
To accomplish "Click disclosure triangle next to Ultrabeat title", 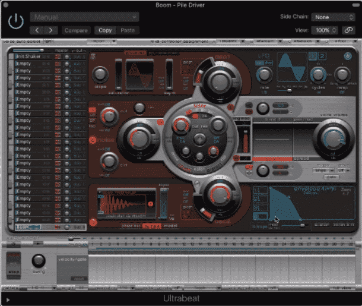I will pos(8,299).
